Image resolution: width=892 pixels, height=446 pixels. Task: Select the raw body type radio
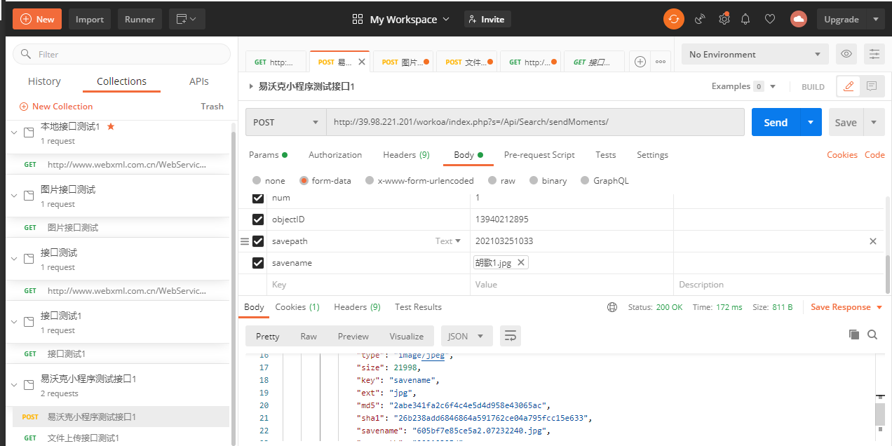coord(492,181)
